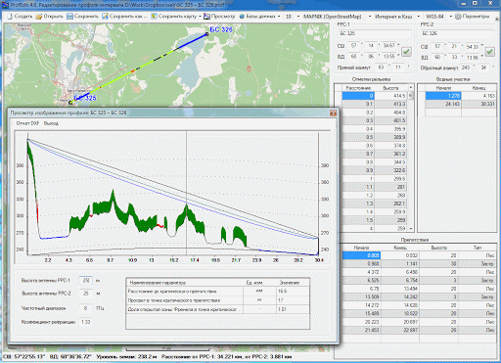Select obstacle start cell 20.223
Viewport: 501px width, 363px height.
pos(361,322)
